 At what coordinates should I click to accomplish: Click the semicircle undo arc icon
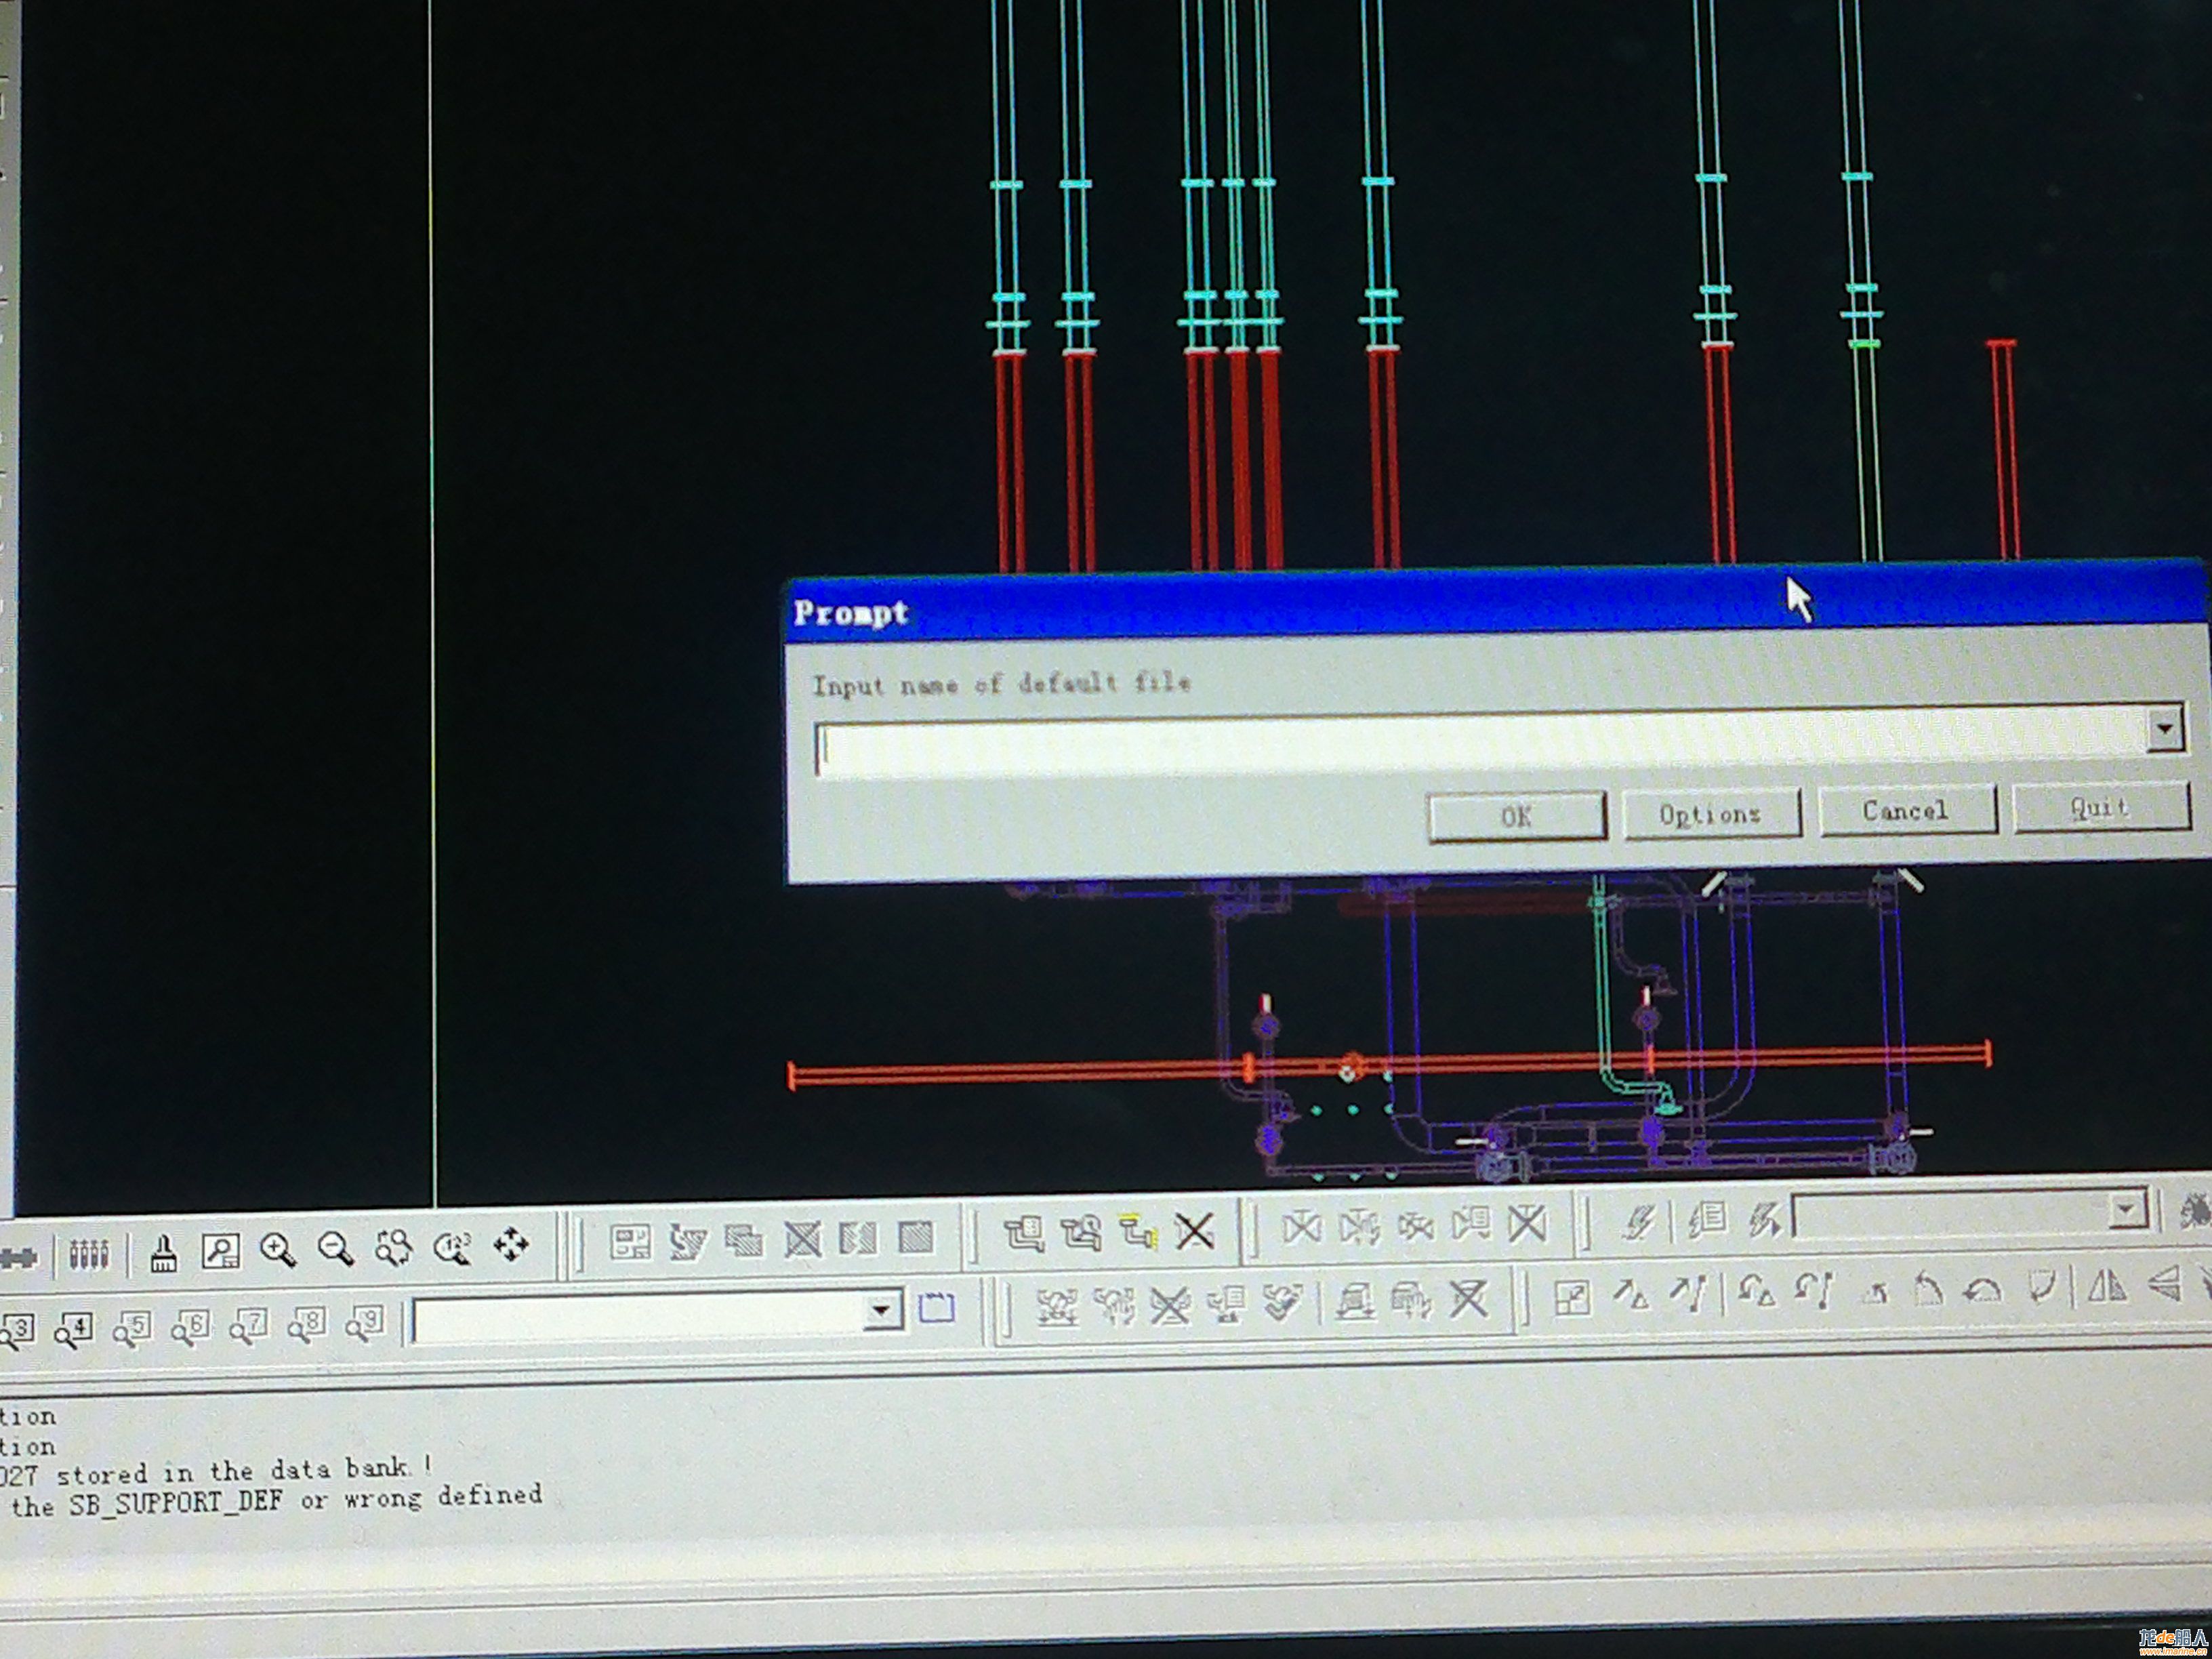coord(1984,1291)
